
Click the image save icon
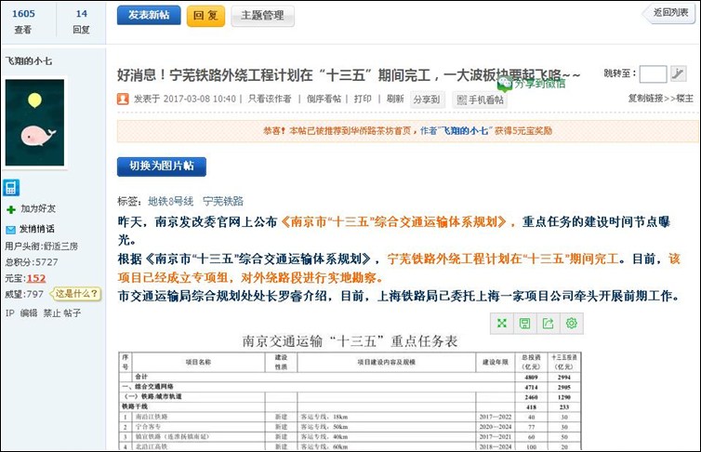tap(525, 324)
